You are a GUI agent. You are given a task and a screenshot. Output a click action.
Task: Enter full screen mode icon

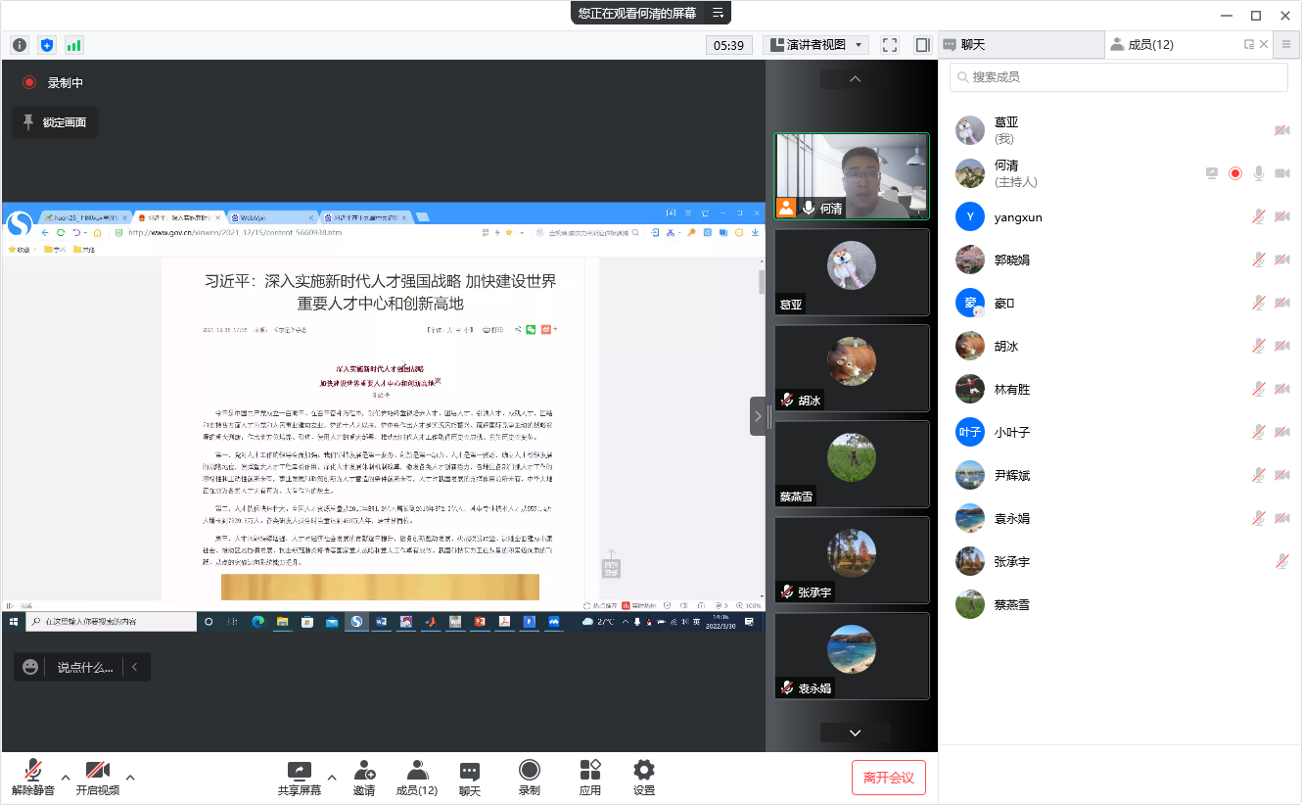pyautogui.click(x=890, y=45)
